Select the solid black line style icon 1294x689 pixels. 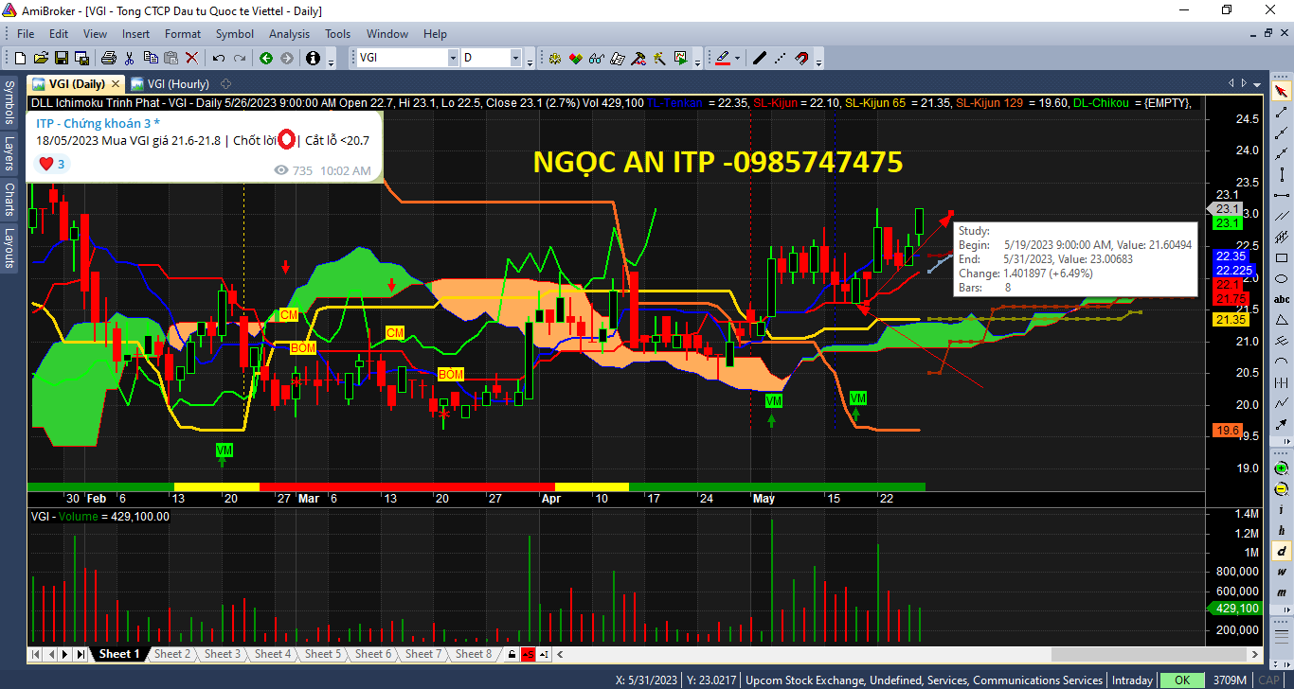(x=759, y=58)
